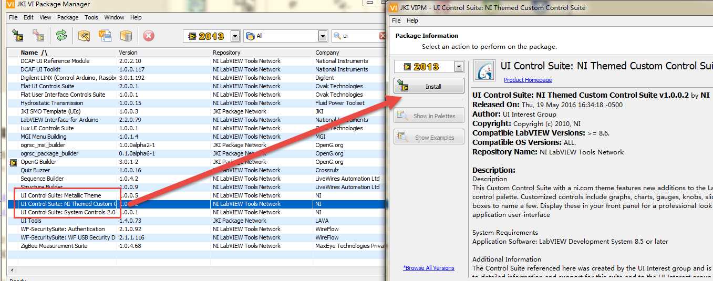The height and width of the screenshot is (281, 713).
Task: Open the Package menu
Action: pos(68,17)
